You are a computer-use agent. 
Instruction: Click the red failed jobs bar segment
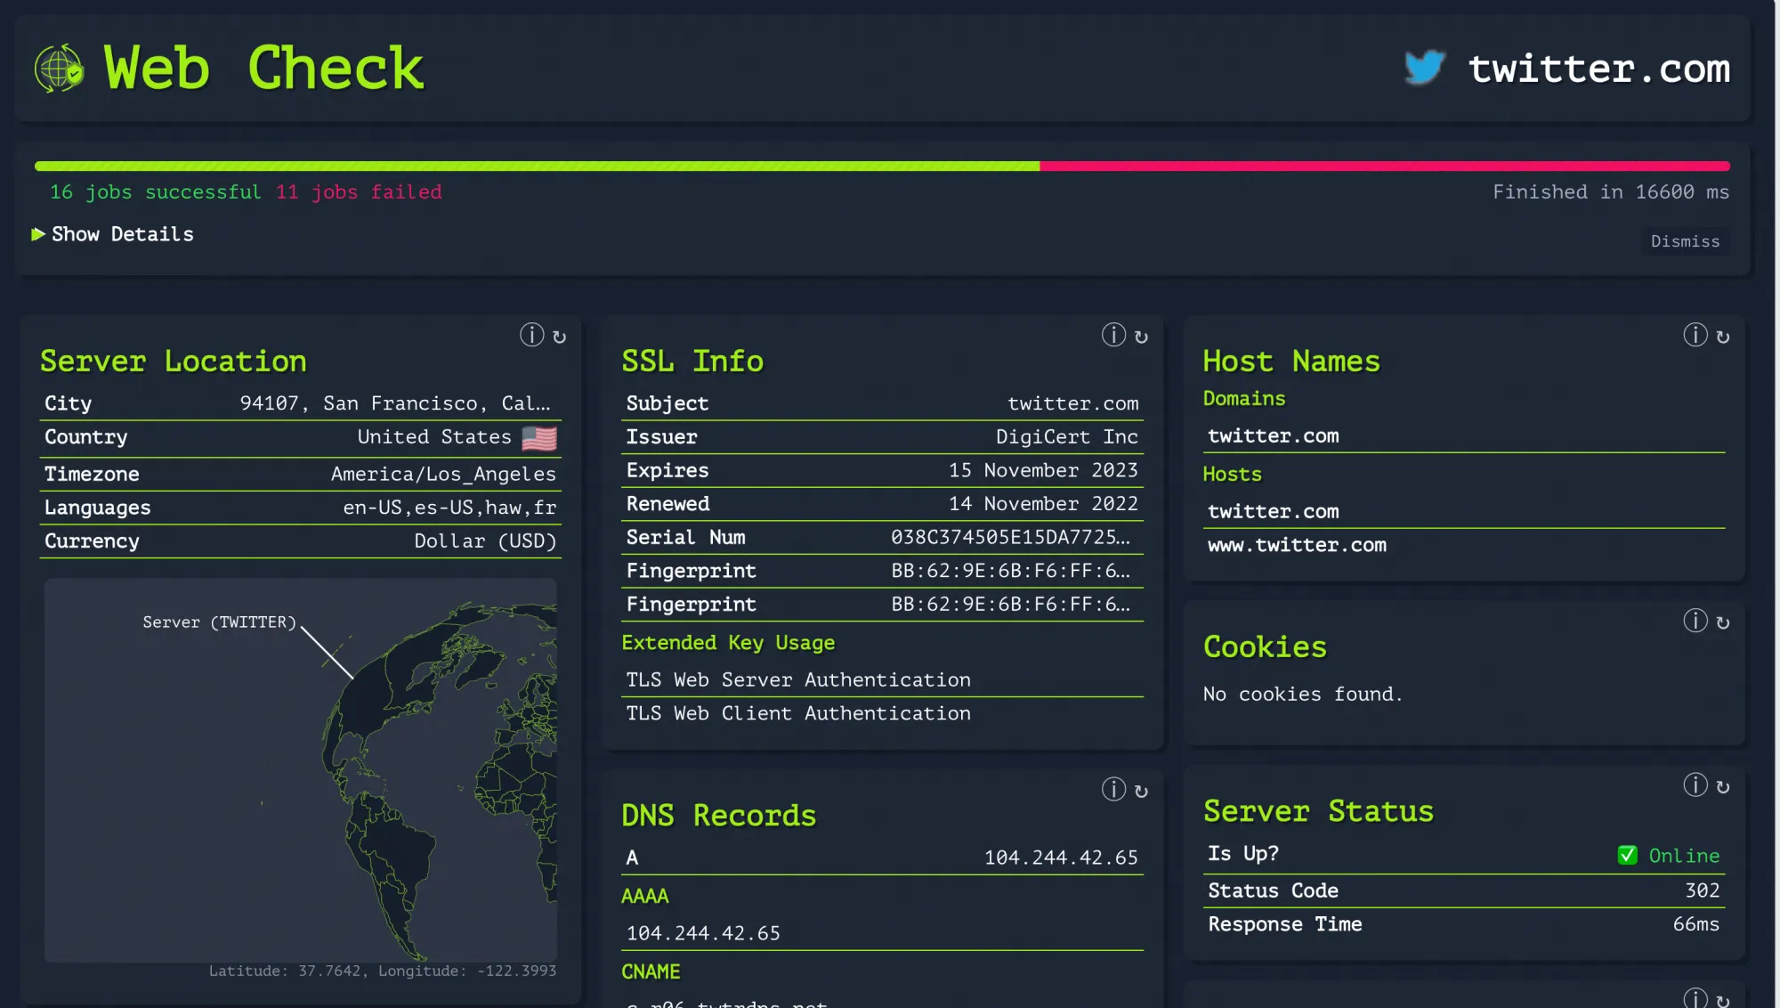1384,167
